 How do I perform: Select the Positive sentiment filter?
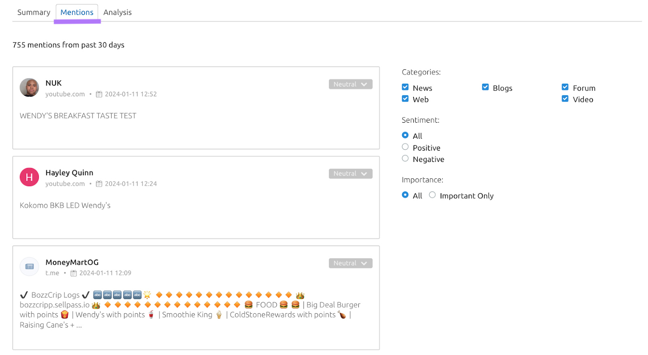pyautogui.click(x=405, y=147)
